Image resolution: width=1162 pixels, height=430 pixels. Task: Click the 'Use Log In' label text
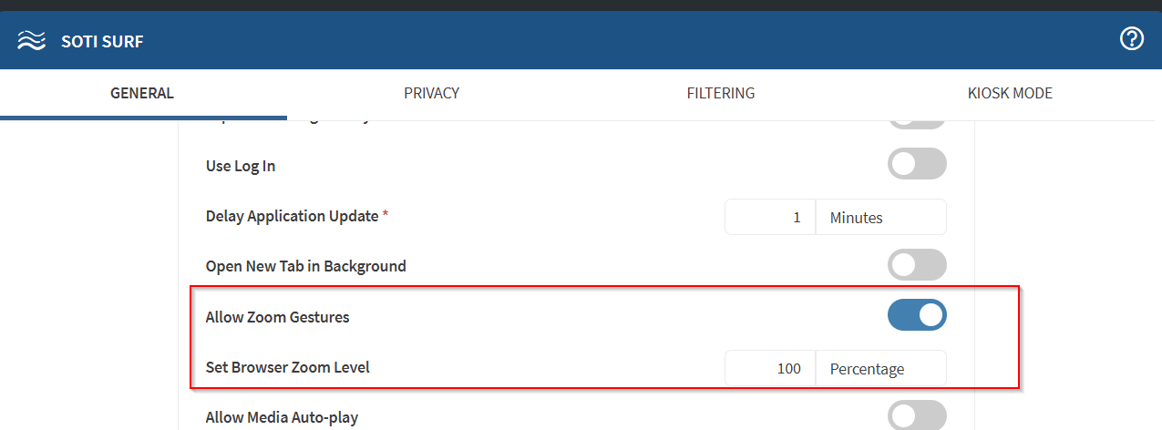241,166
